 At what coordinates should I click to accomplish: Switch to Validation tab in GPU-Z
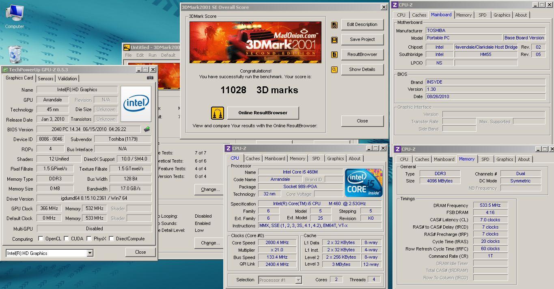[x=67, y=79]
